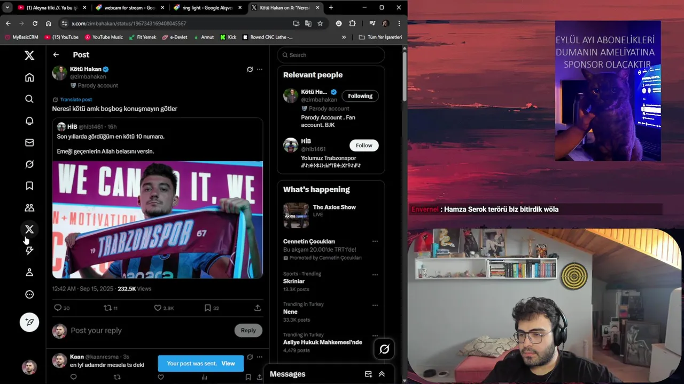Open Explore search icon in X sidebar

click(x=29, y=99)
